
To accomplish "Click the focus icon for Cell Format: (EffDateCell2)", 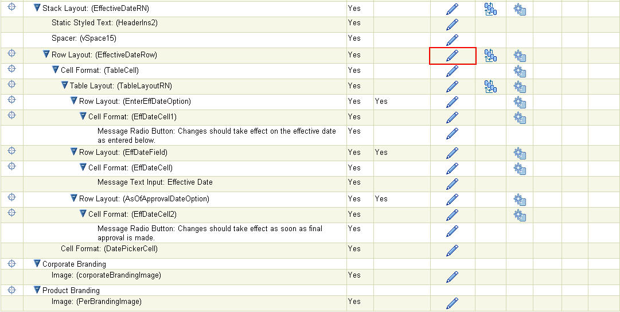I will (12, 213).
